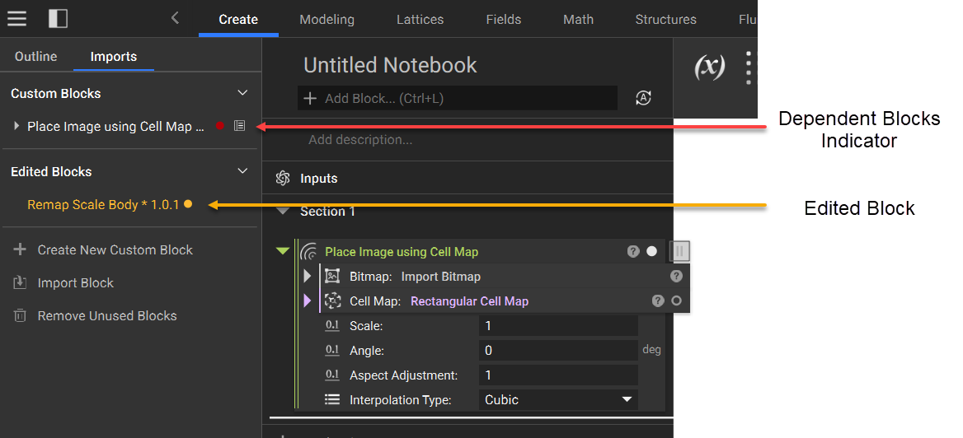963x438 pixels.
Task: Open the Imports panel tab
Action: coord(114,57)
